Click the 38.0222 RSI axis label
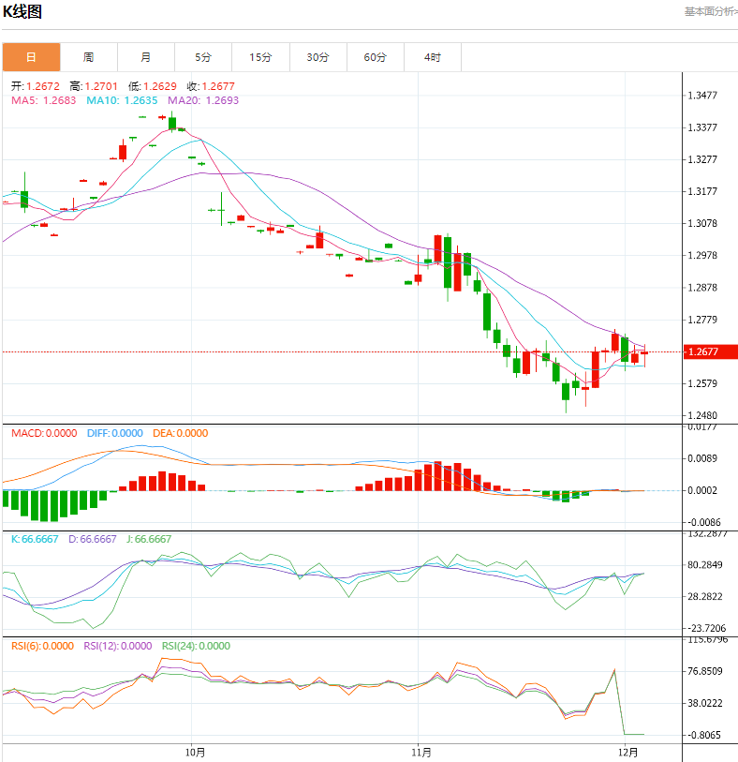Image resolution: width=738 pixels, height=762 pixels. 705,704
